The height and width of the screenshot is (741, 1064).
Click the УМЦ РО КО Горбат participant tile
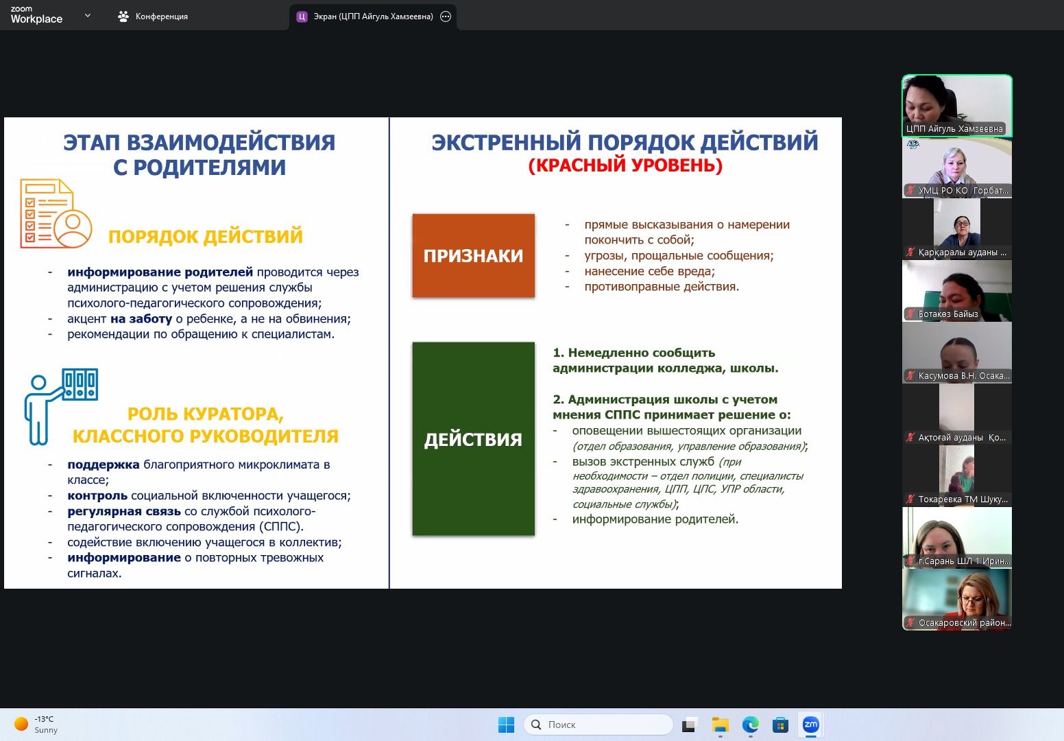click(x=956, y=168)
